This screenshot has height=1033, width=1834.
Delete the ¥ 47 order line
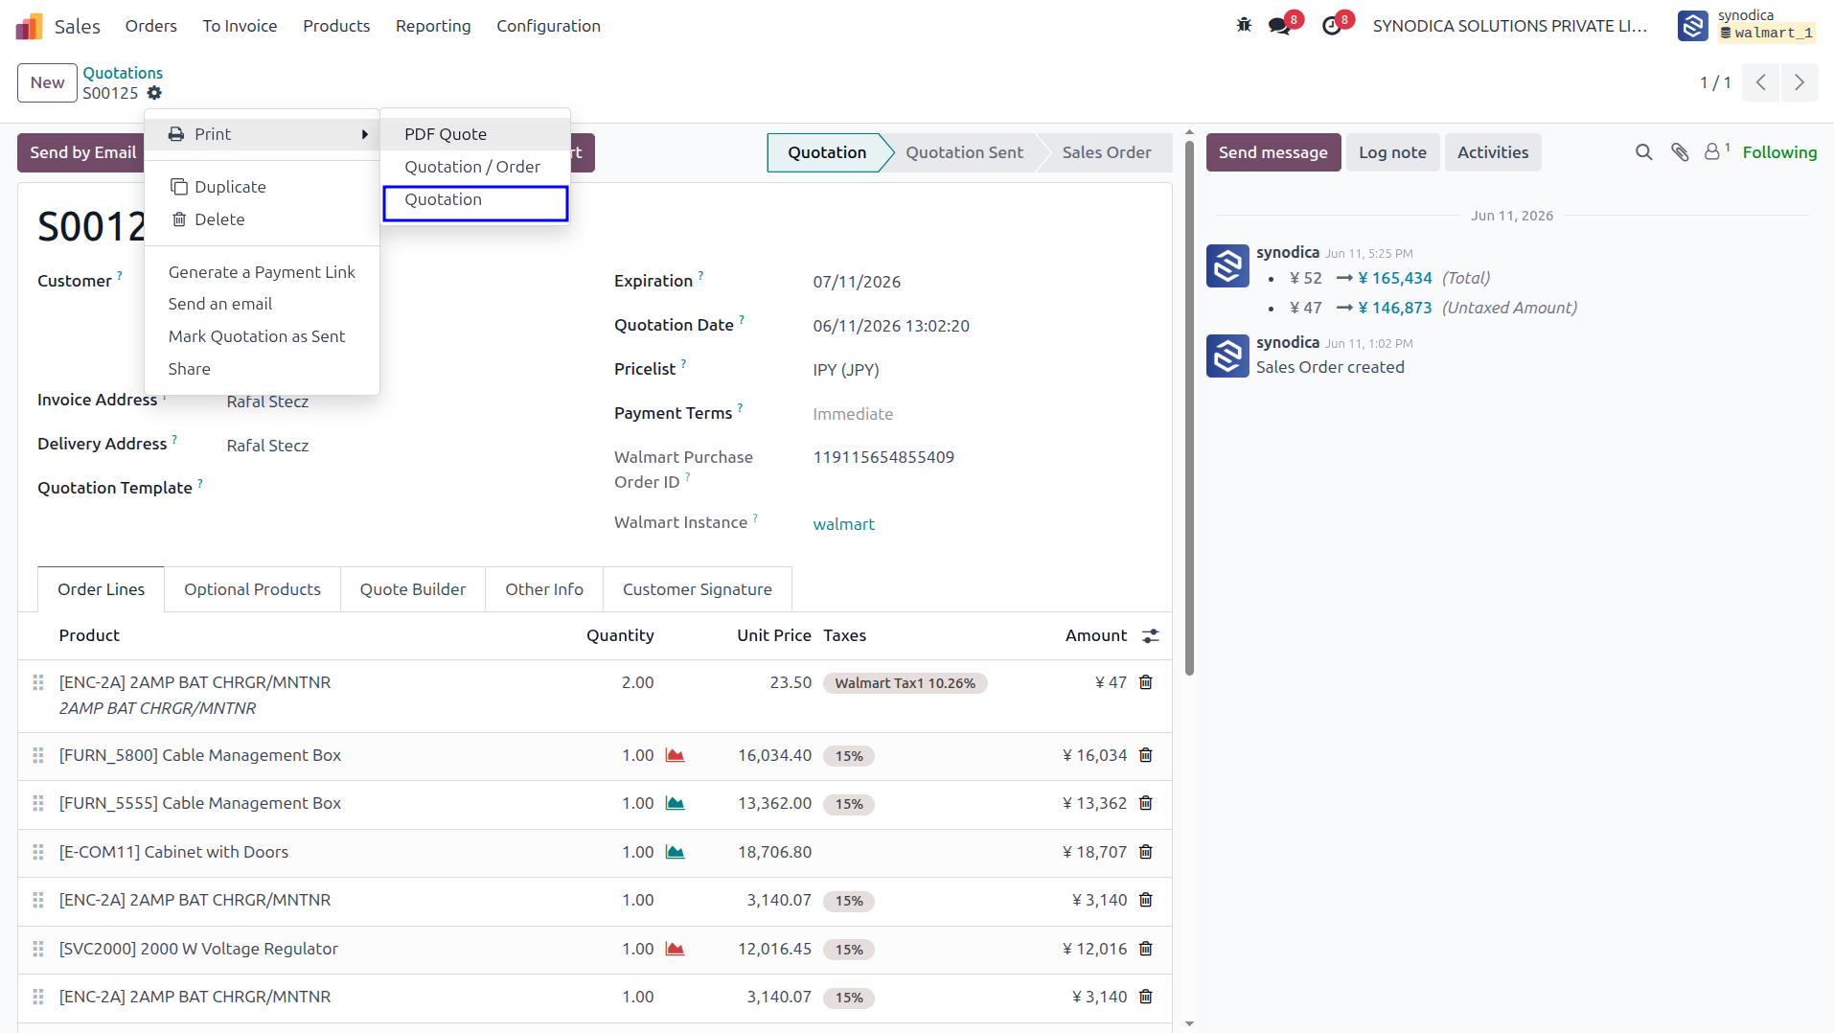pos(1146,682)
